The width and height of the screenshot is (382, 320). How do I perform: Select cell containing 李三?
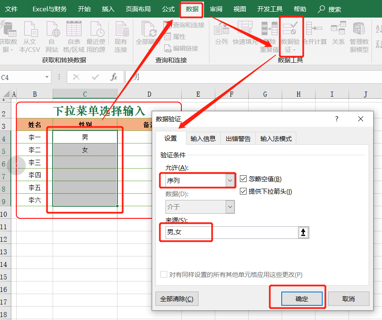click(35, 162)
